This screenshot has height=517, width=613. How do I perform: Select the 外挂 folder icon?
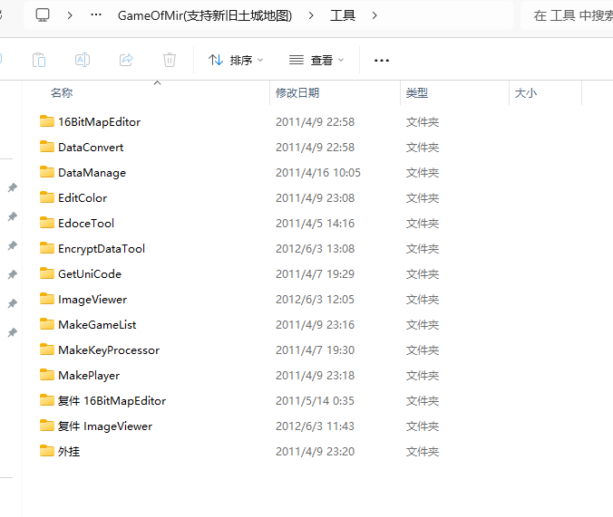click(47, 451)
